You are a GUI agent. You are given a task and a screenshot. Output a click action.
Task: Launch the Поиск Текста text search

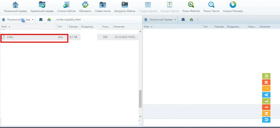click(211, 5)
